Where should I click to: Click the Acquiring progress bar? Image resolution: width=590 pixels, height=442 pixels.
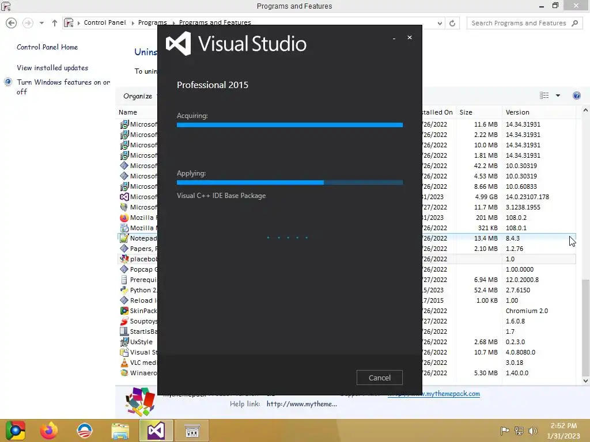[290, 125]
